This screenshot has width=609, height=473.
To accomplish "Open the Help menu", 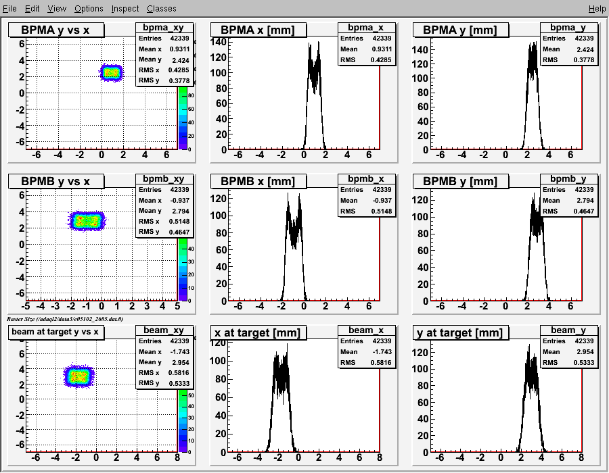I will pos(597,8).
